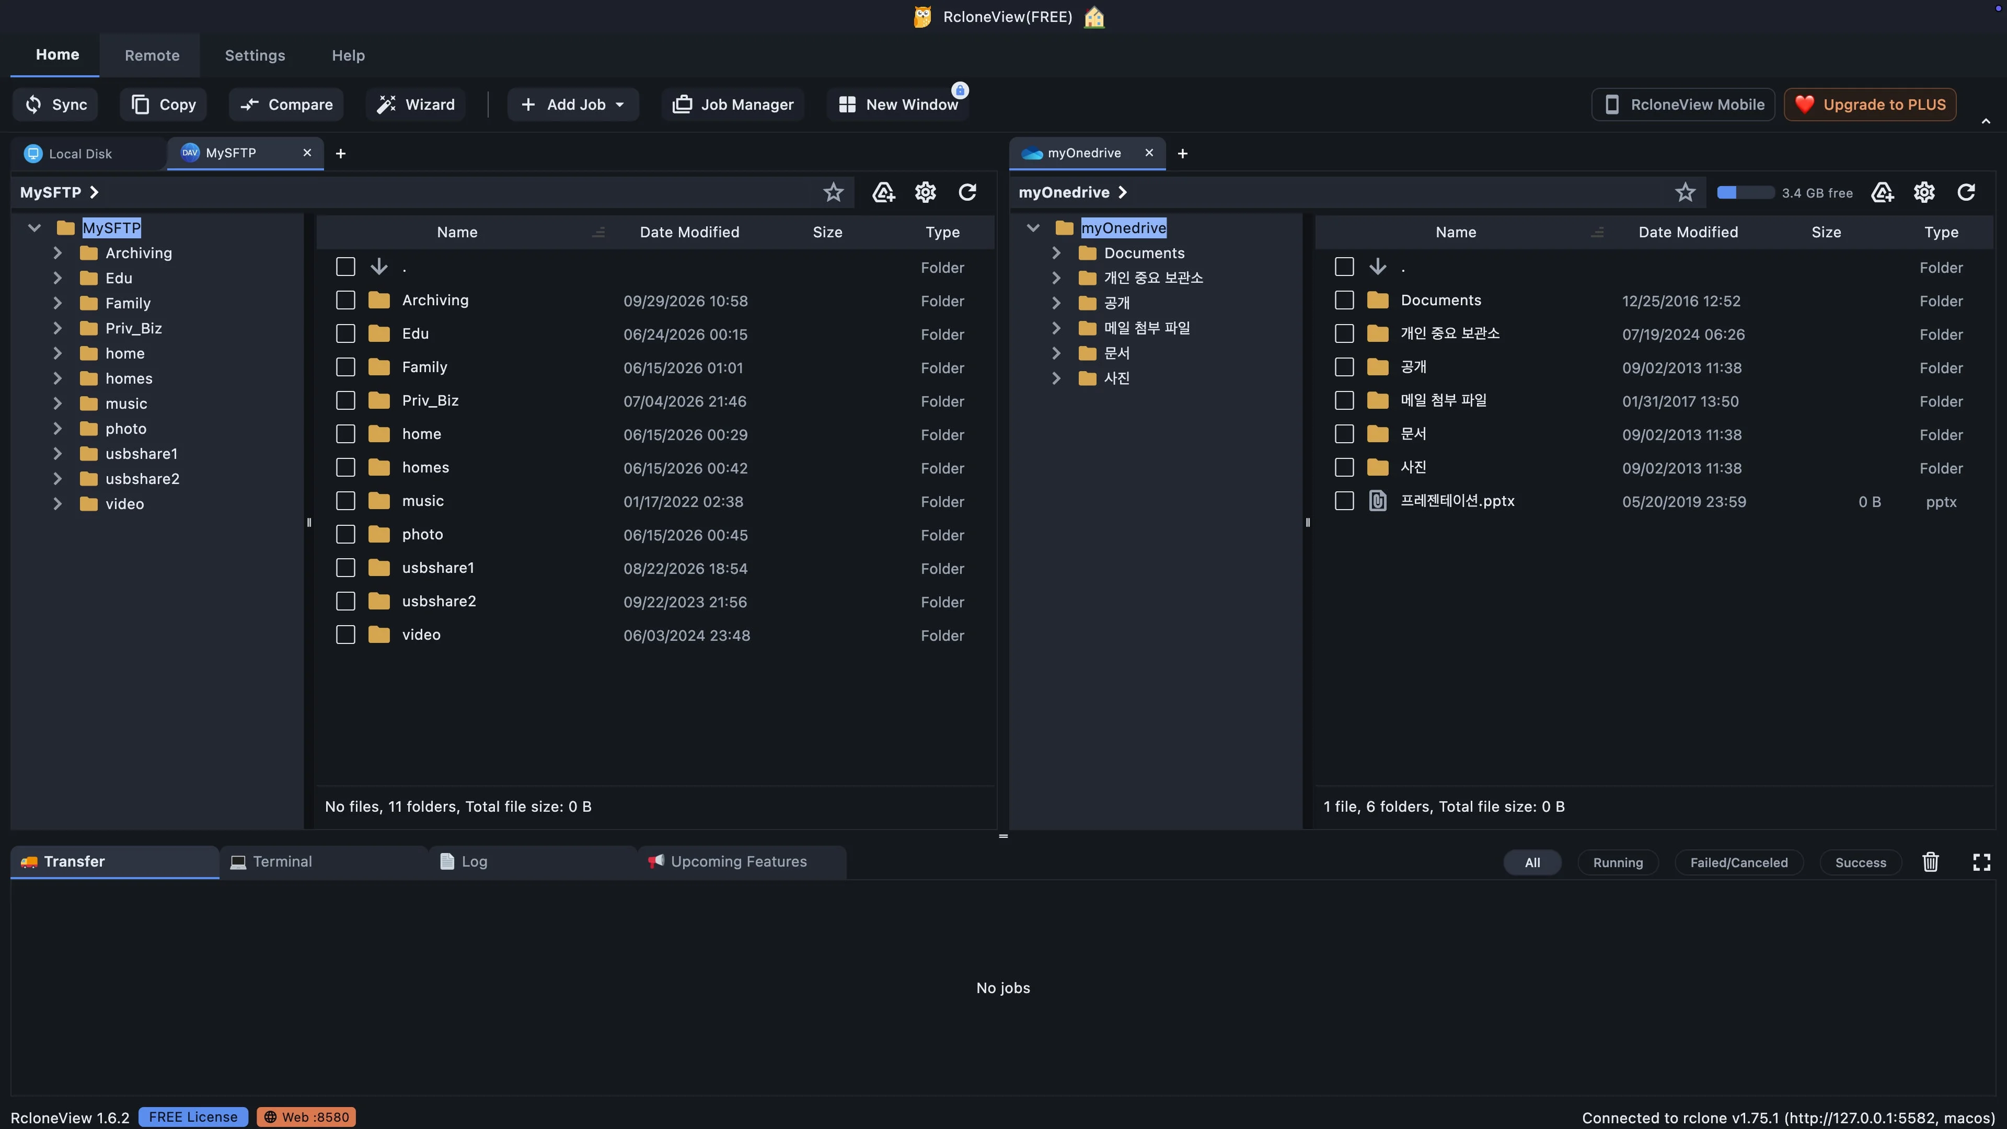Open the Add Job dropdown
This screenshot has width=2007, height=1129.
[573, 105]
